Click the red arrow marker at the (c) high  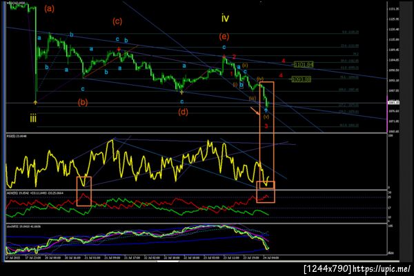(119, 50)
